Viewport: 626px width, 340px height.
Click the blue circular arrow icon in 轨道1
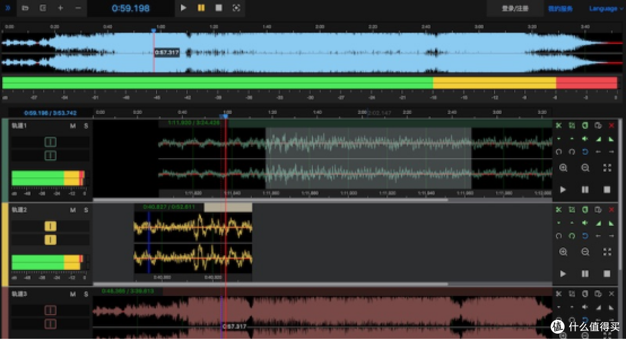click(585, 152)
